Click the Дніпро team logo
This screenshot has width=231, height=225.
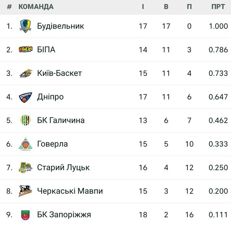25,97
